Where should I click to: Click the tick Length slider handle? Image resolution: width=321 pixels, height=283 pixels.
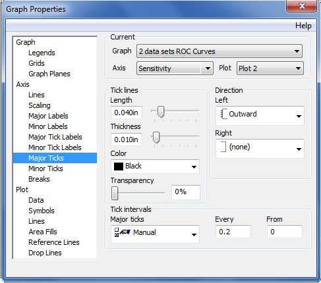pos(161,111)
